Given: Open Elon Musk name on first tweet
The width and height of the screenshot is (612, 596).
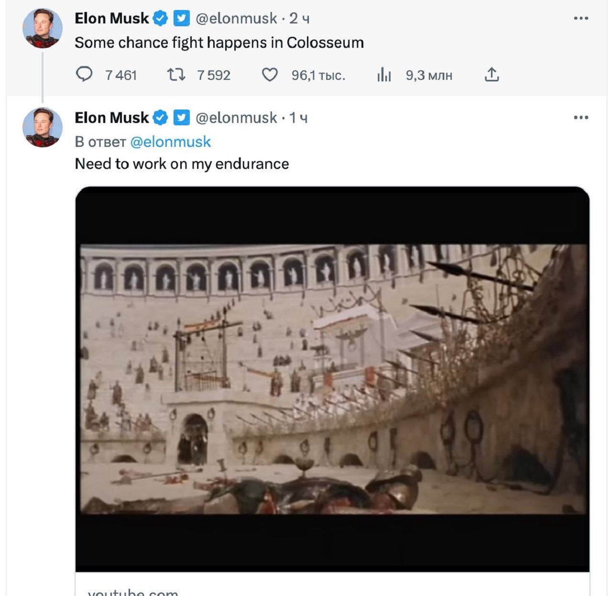Looking at the screenshot, I should point(111,18).
